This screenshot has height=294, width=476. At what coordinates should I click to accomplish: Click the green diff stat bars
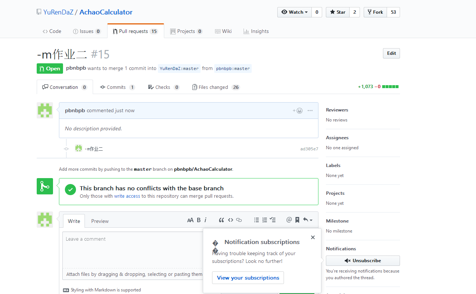click(390, 87)
